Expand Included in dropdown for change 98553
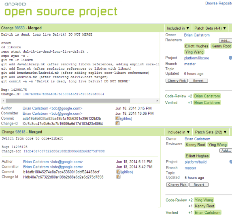 click(178, 28)
